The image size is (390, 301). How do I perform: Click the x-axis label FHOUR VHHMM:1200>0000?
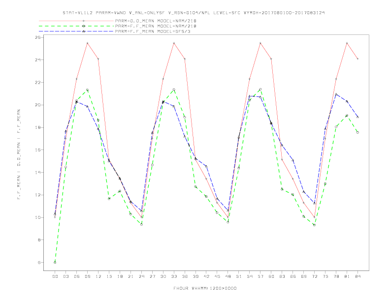(x=205, y=288)
